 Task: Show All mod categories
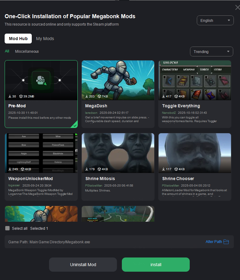(x=7, y=51)
